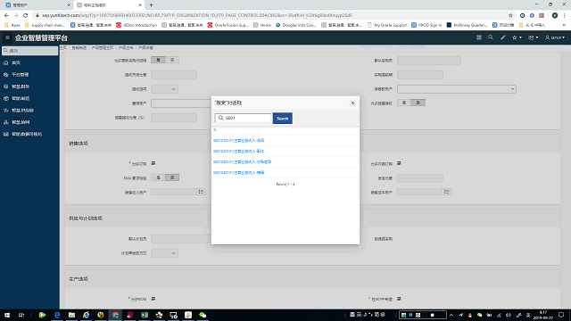Open WeChat from the taskbar
Screen dimensions: 571x321
[x=203, y=315]
